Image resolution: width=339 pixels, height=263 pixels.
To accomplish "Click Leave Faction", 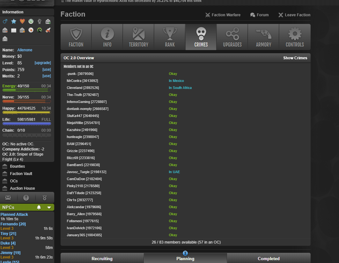I will click(x=294, y=15).
